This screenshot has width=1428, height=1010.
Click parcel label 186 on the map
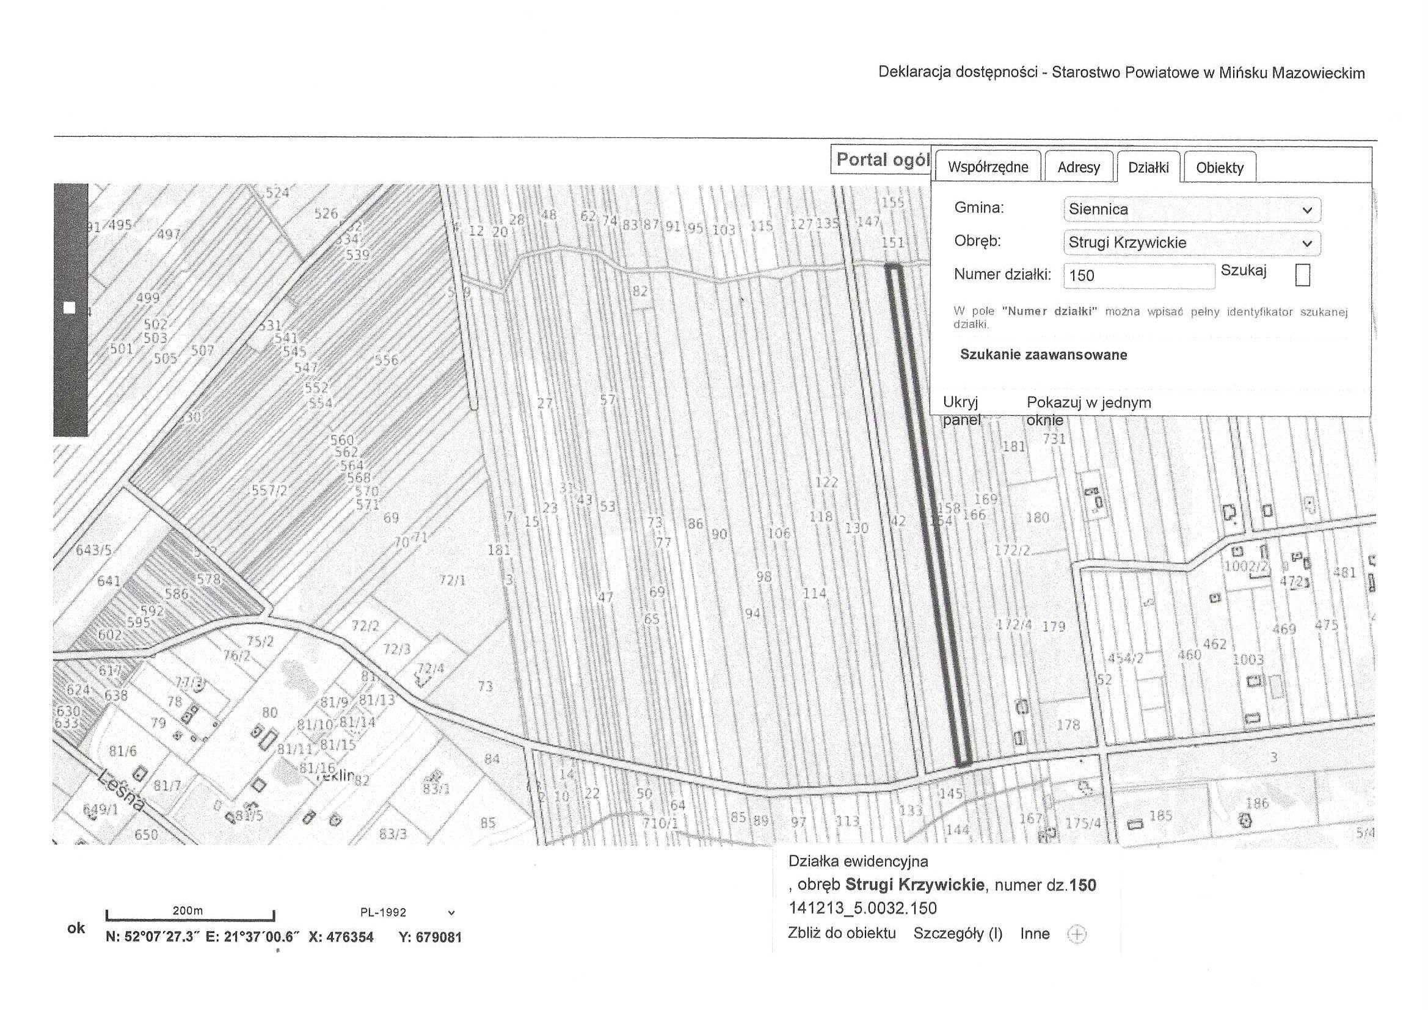[1257, 803]
